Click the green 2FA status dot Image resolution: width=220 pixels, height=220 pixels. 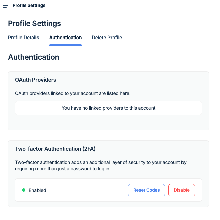24,190
